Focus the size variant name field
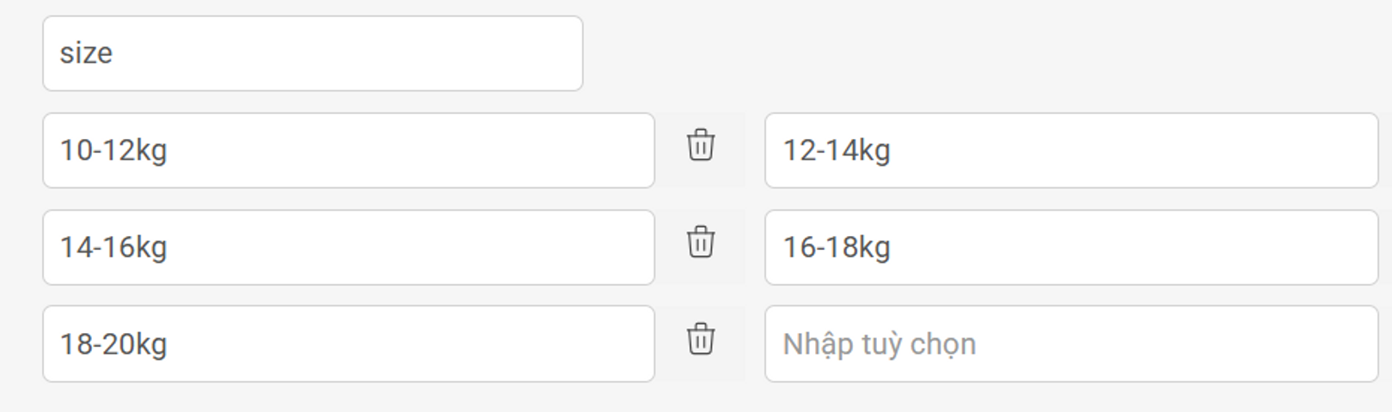1392x412 pixels. click(x=313, y=53)
